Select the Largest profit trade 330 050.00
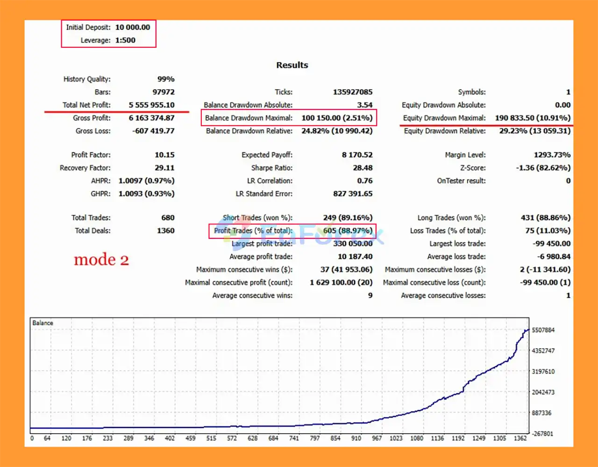Viewport: 598px width, 467px height. 351,244
